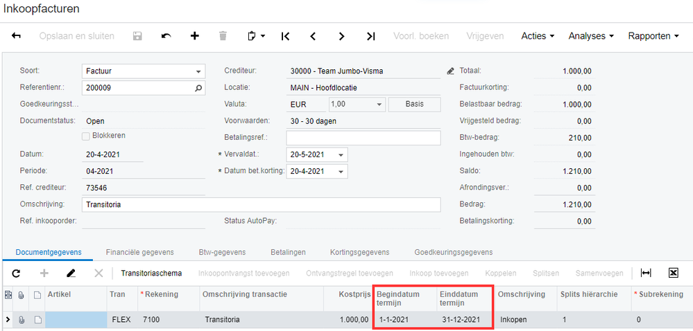Add a new invoice with plus icon
The width and height of the screenshot is (693, 331).
click(194, 36)
